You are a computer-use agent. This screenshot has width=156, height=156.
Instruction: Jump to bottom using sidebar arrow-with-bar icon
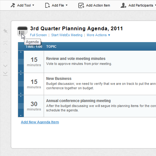[5, 74]
